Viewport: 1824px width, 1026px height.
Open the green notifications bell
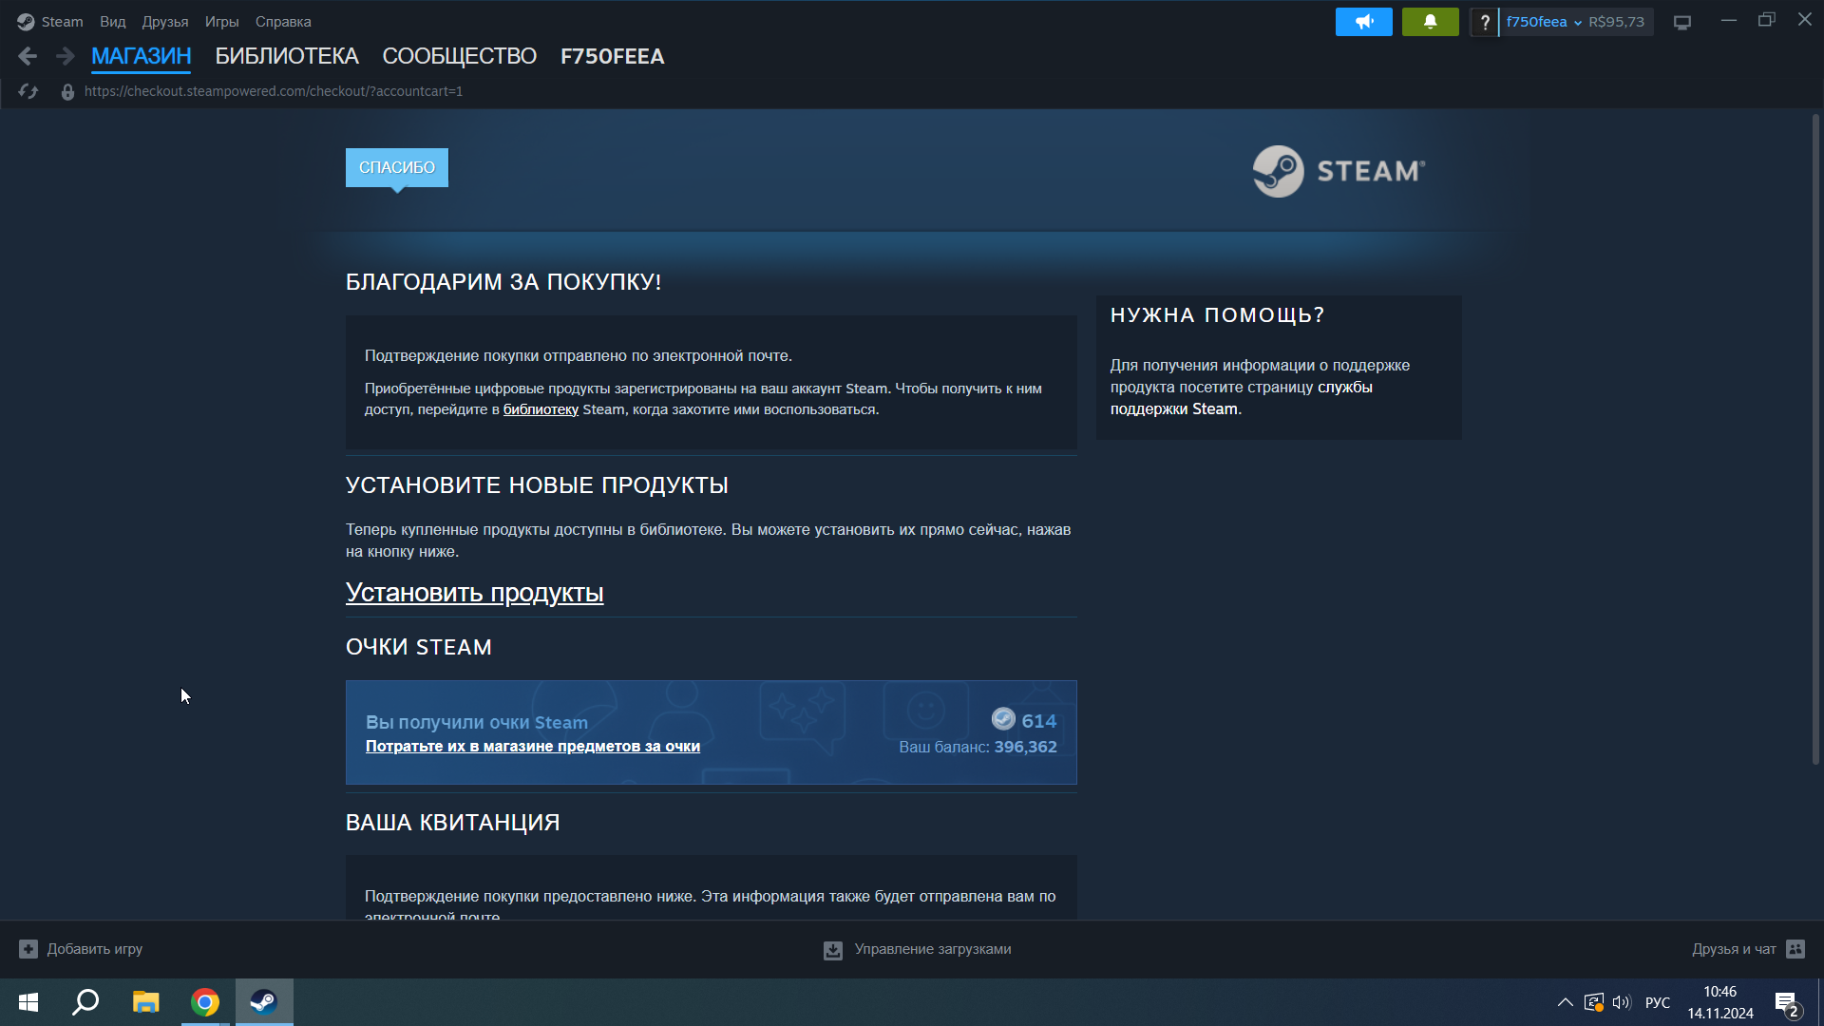click(1430, 22)
